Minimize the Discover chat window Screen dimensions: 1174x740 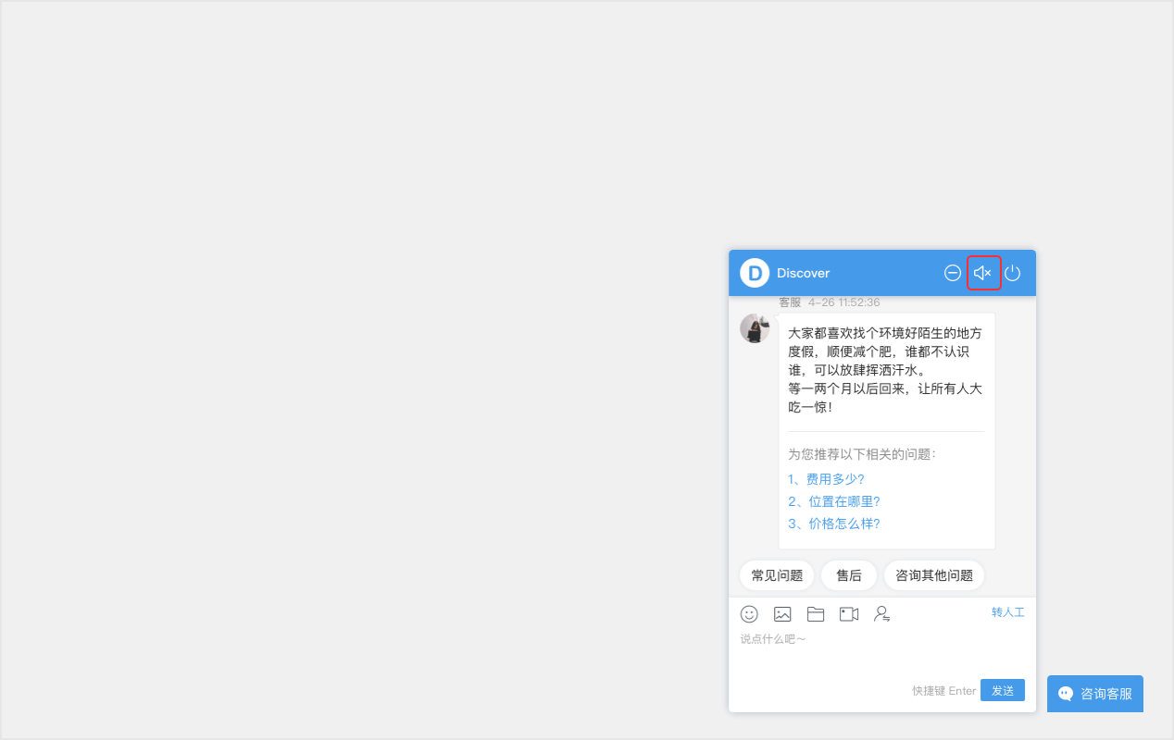(x=953, y=273)
